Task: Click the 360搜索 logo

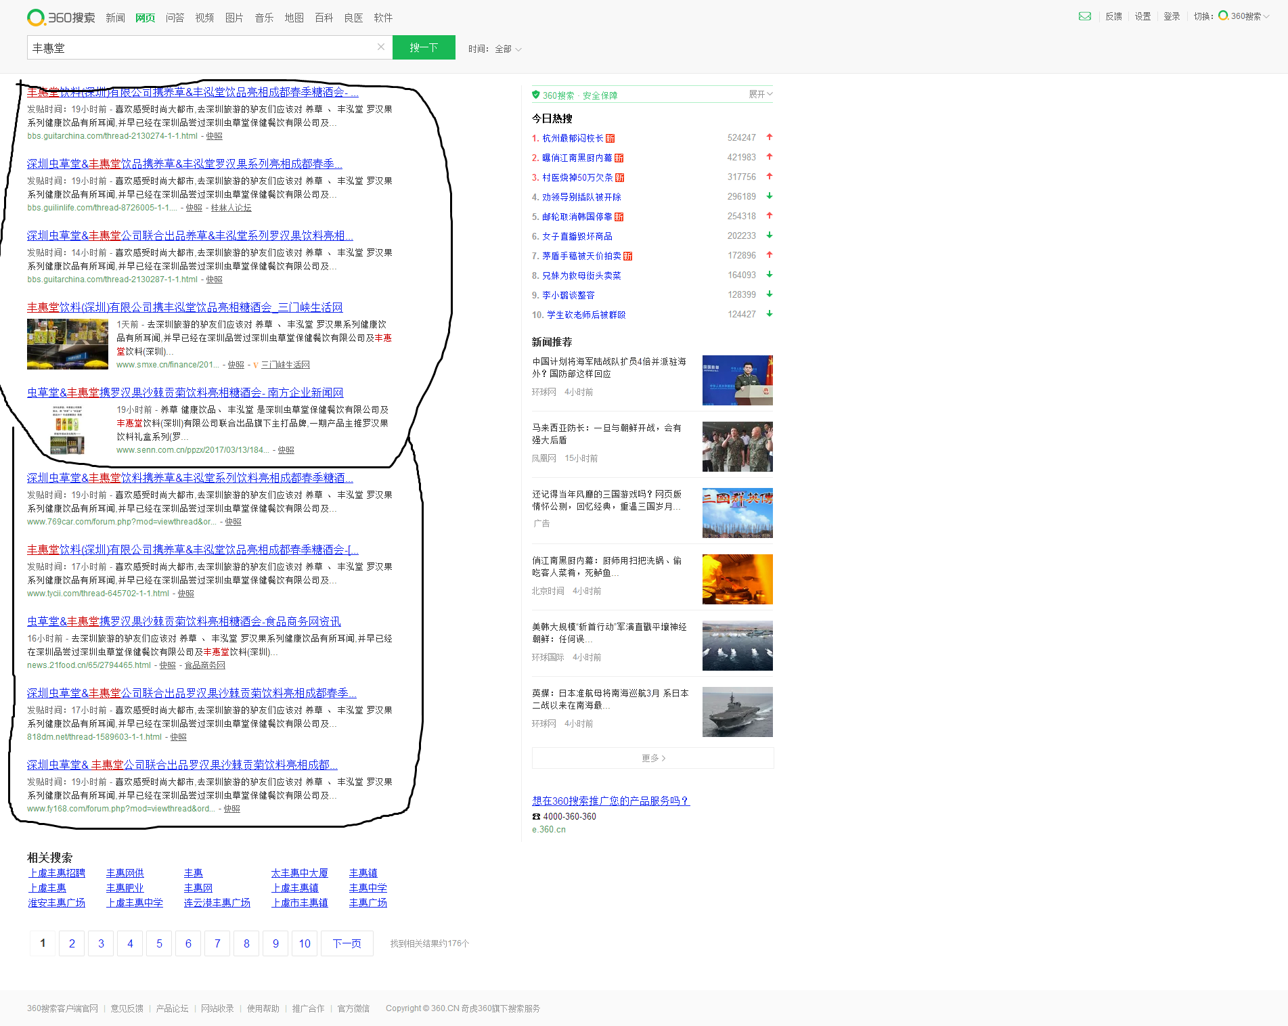Action: [61, 18]
